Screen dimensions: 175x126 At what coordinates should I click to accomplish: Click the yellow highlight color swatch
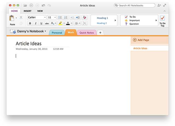point(60,25)
